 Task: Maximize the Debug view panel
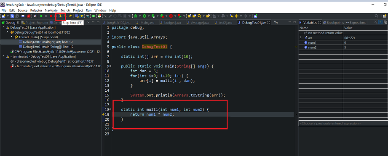99,22
